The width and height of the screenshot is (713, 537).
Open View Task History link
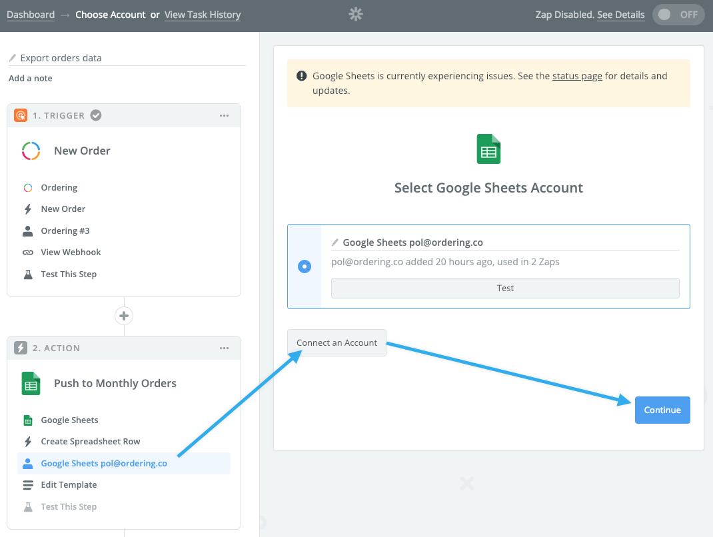pyautogui.click(x=203, y=15)
